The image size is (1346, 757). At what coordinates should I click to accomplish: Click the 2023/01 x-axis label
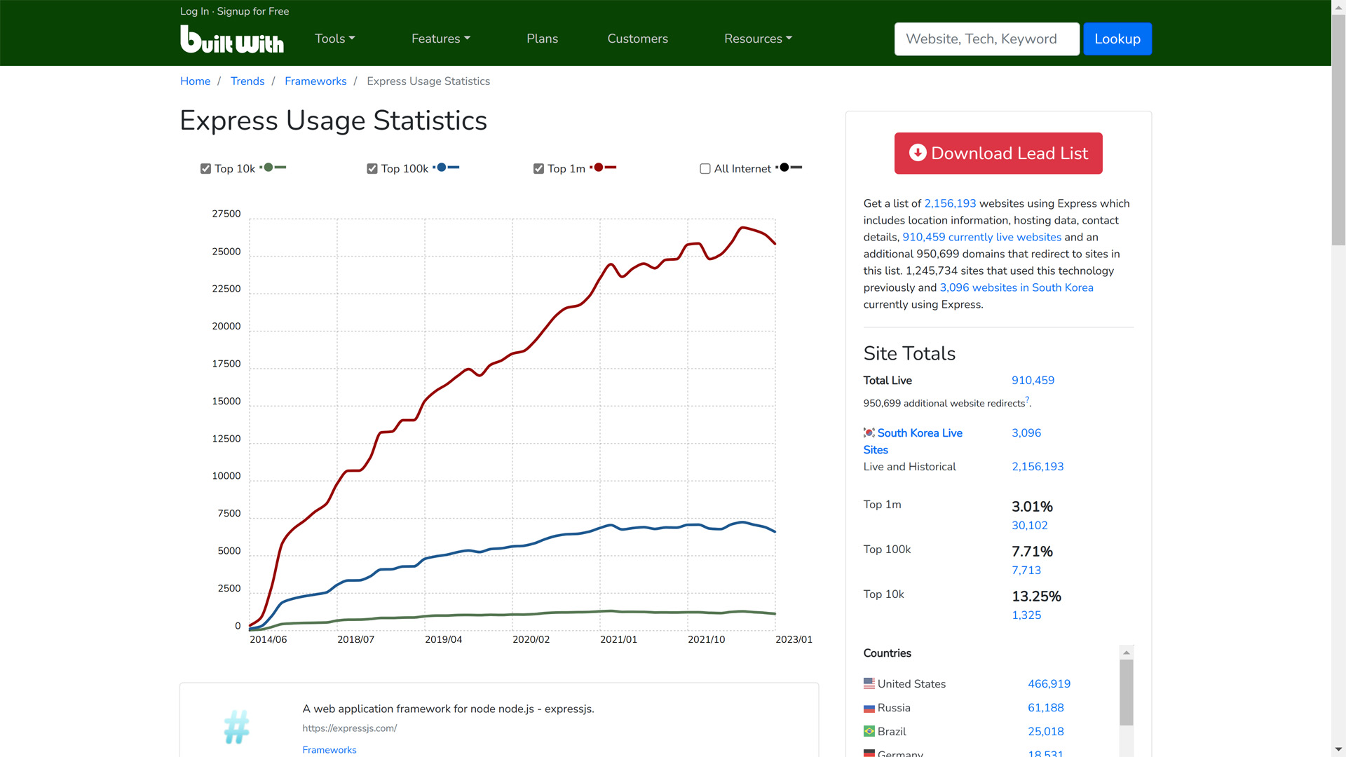[x=794, y=640]
